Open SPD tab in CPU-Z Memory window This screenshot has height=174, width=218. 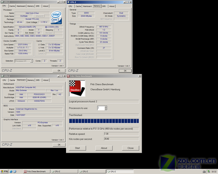coord(104,6)
